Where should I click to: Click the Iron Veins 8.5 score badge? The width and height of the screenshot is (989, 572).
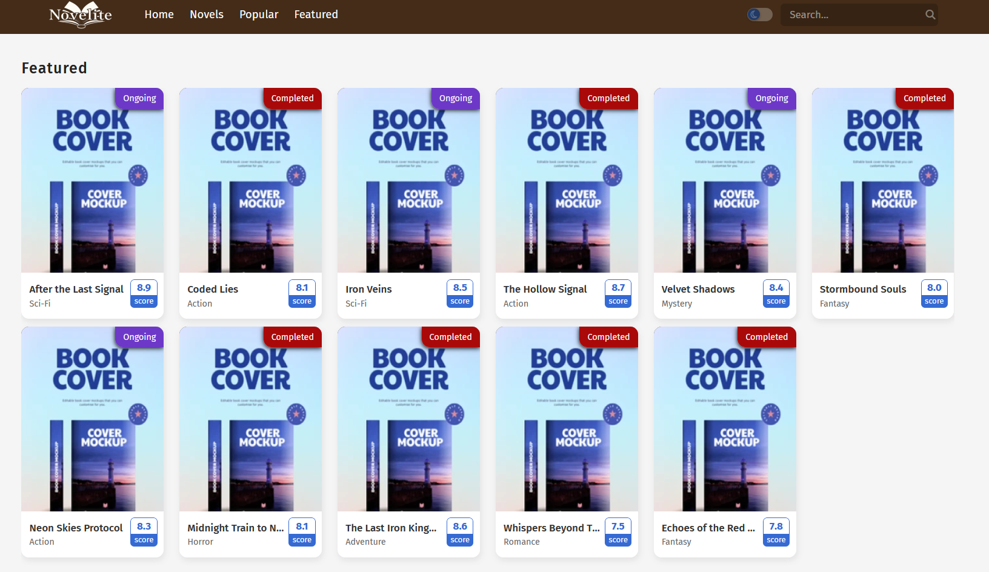[x=460, y=294]
